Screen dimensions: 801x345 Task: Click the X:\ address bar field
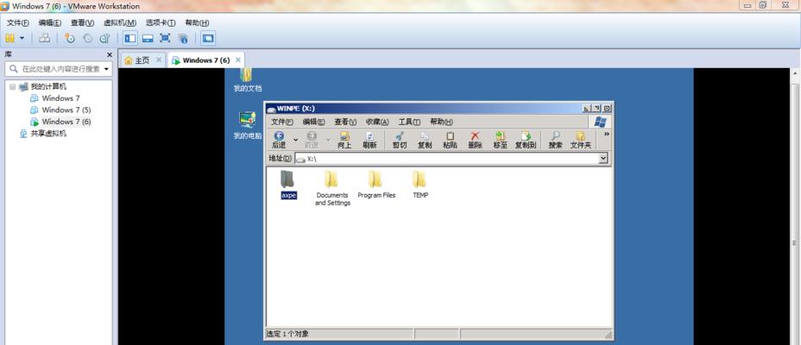click(x=447, y=159)
